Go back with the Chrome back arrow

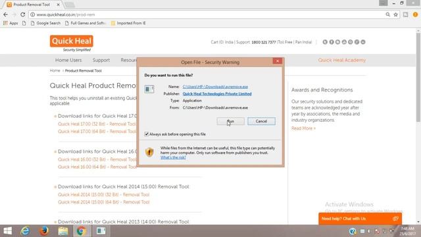(6, 14)
